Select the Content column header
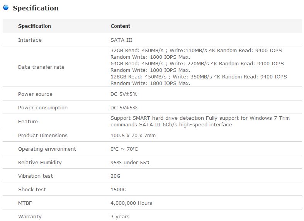 pos(120,26)
